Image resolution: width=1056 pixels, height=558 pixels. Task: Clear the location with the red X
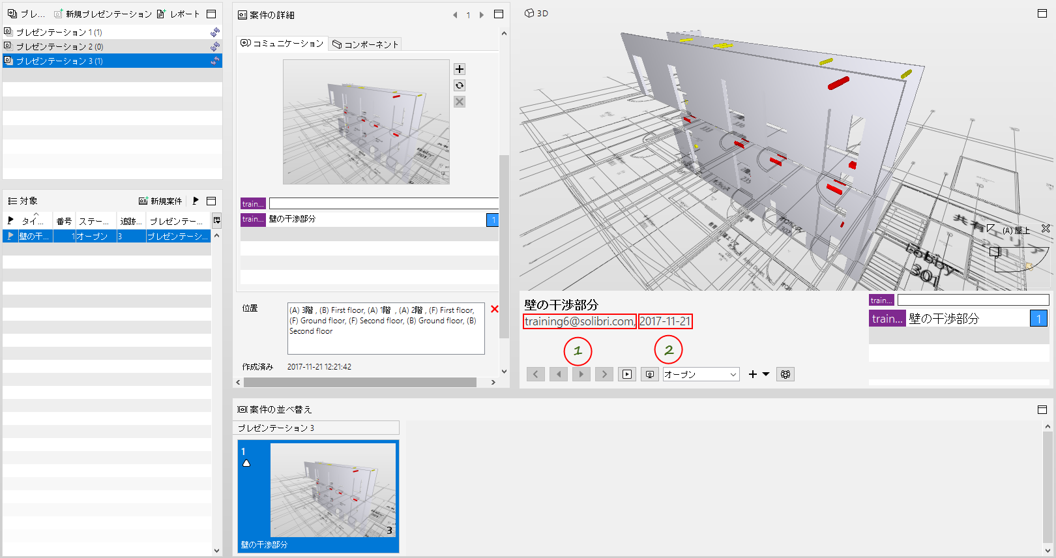tap(495, 309)
